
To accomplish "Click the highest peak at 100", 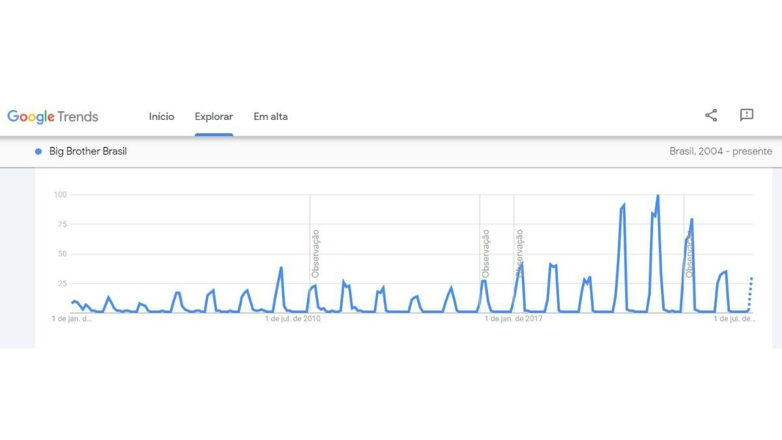I will coord(658,196).
